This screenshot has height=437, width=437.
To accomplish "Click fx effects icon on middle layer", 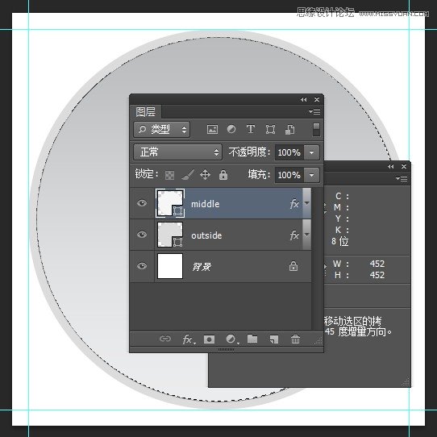I will [294, 204].
